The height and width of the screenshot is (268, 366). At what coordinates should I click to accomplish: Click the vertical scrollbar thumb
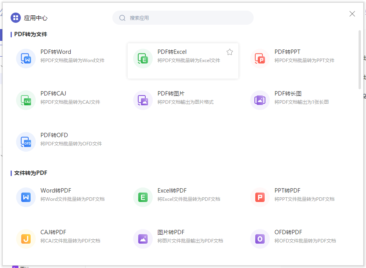coord(360,60)
